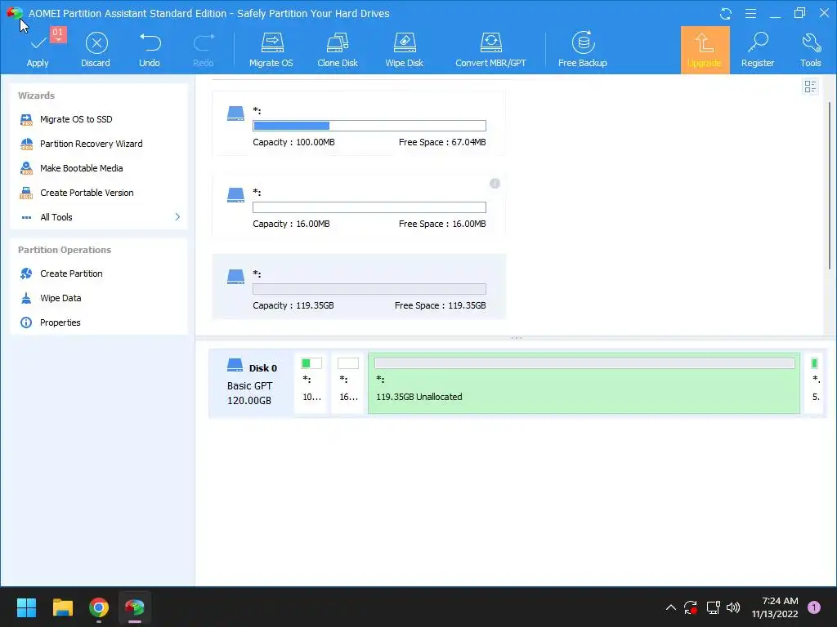Select the 119.35GB Unallocated block
This screenshot has width=837, height=627.
click(584, 383)
